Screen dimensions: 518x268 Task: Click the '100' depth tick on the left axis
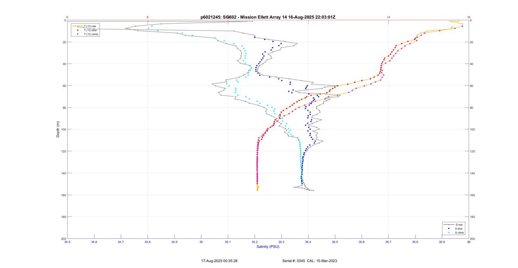pyautogui.click(x=63, y=129)
